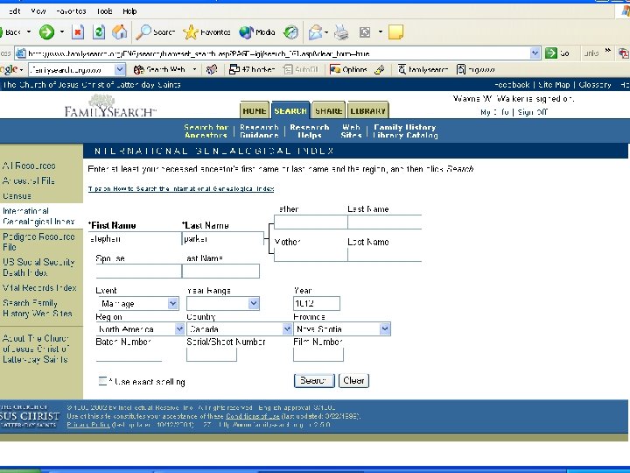Click the yellow note toolbar icon
Image resolution: width=630 pixels, height=473 pixels.
point(395,32)
